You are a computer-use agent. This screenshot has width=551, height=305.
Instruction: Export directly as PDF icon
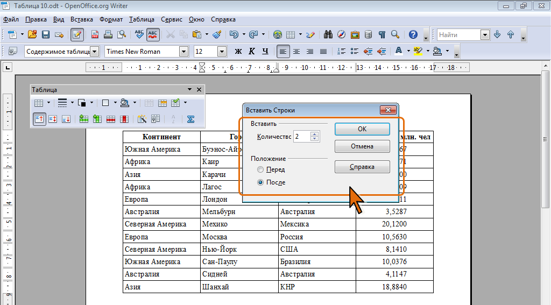pyautogui.click(x=95, y=34)
